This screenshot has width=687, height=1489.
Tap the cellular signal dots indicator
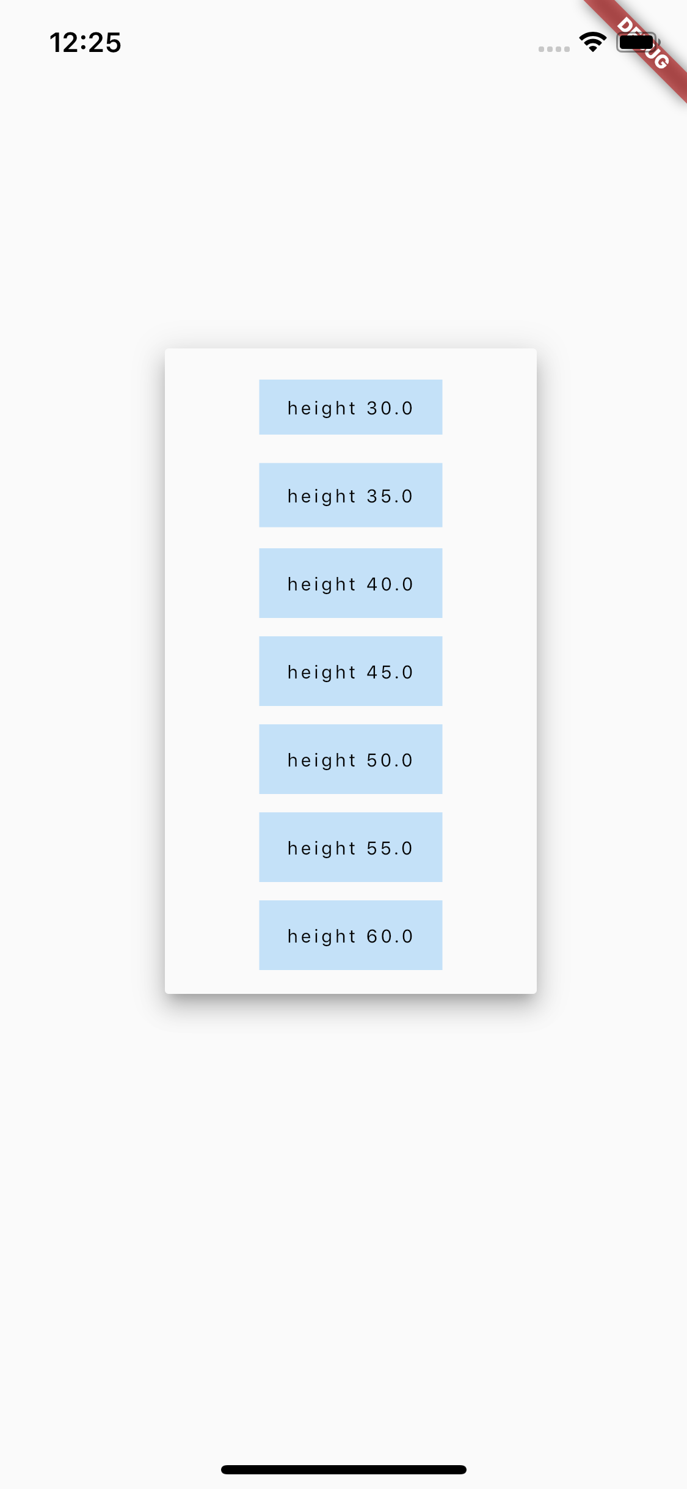pos(554,49)
